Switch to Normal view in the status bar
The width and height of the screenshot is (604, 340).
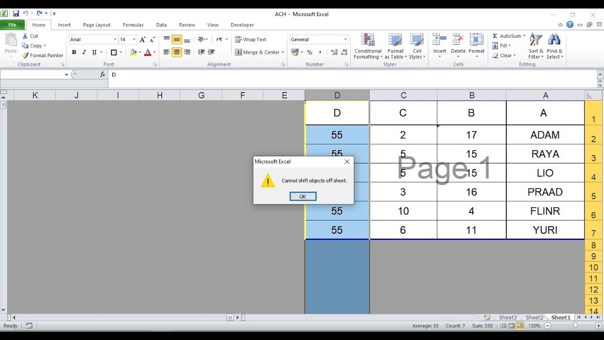pos(503,326)
